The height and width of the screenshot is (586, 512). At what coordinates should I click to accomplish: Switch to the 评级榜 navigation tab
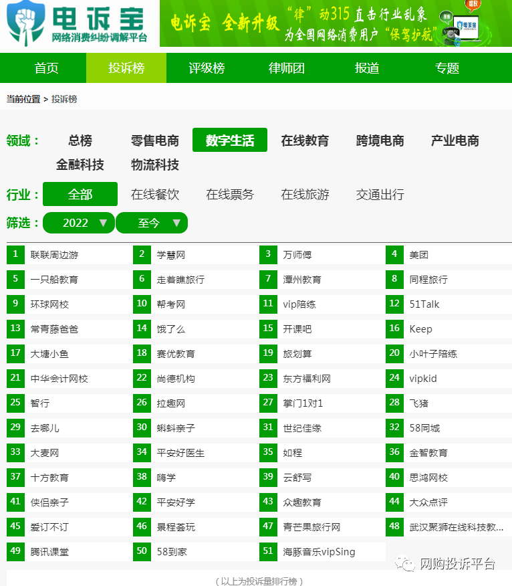click(x=207, y=68)
